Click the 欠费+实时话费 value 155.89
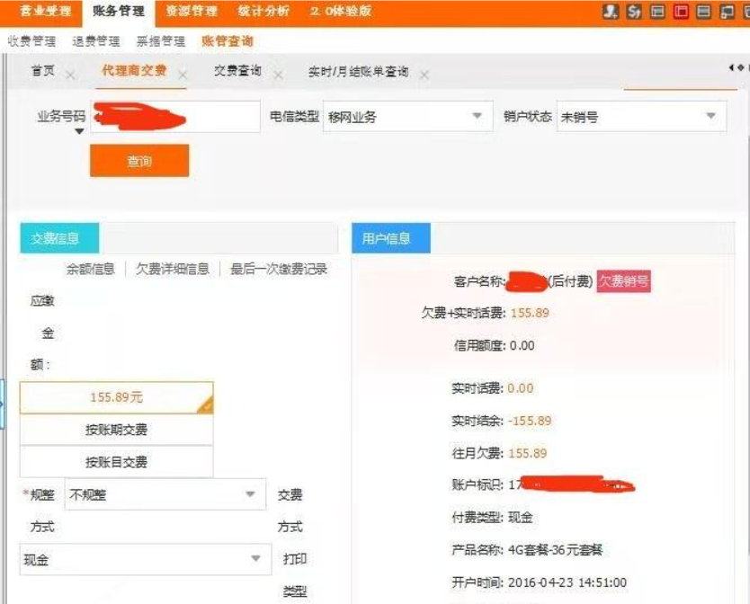The image size is (750, 604). 530,314
